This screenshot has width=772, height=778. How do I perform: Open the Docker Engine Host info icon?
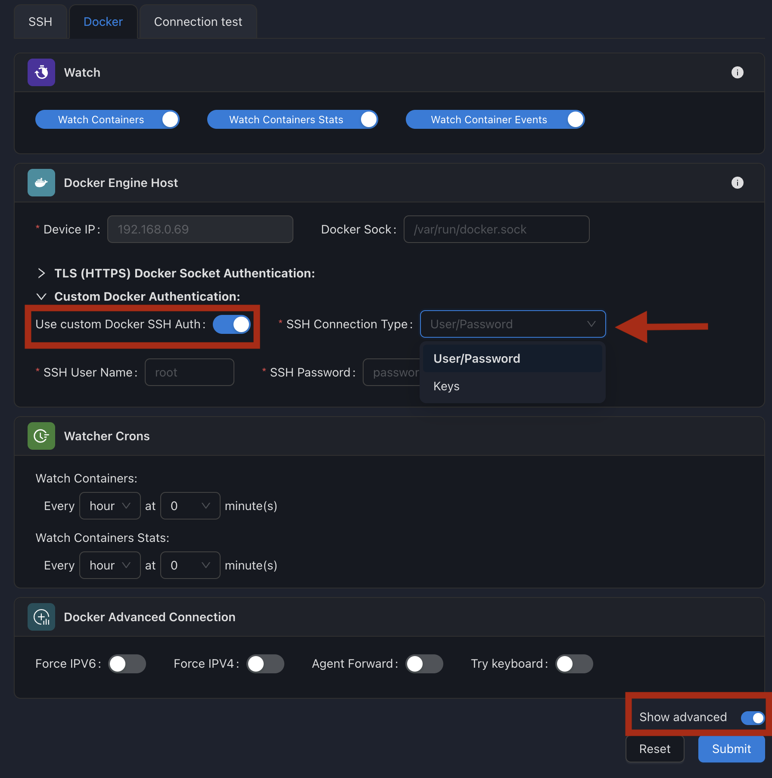click(x=737, y=183)
